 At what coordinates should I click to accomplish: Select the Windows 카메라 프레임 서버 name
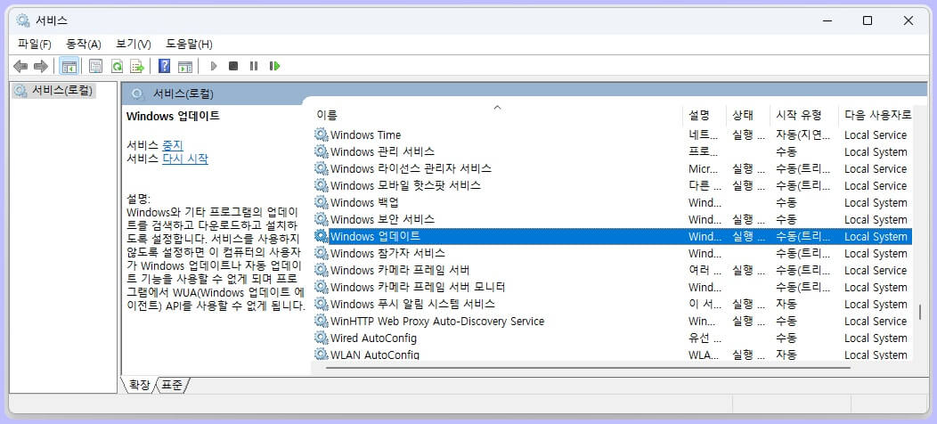[x=401, y=270]
